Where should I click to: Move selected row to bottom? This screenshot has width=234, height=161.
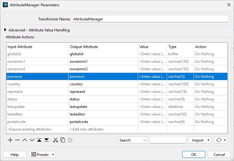pos(46,140)
